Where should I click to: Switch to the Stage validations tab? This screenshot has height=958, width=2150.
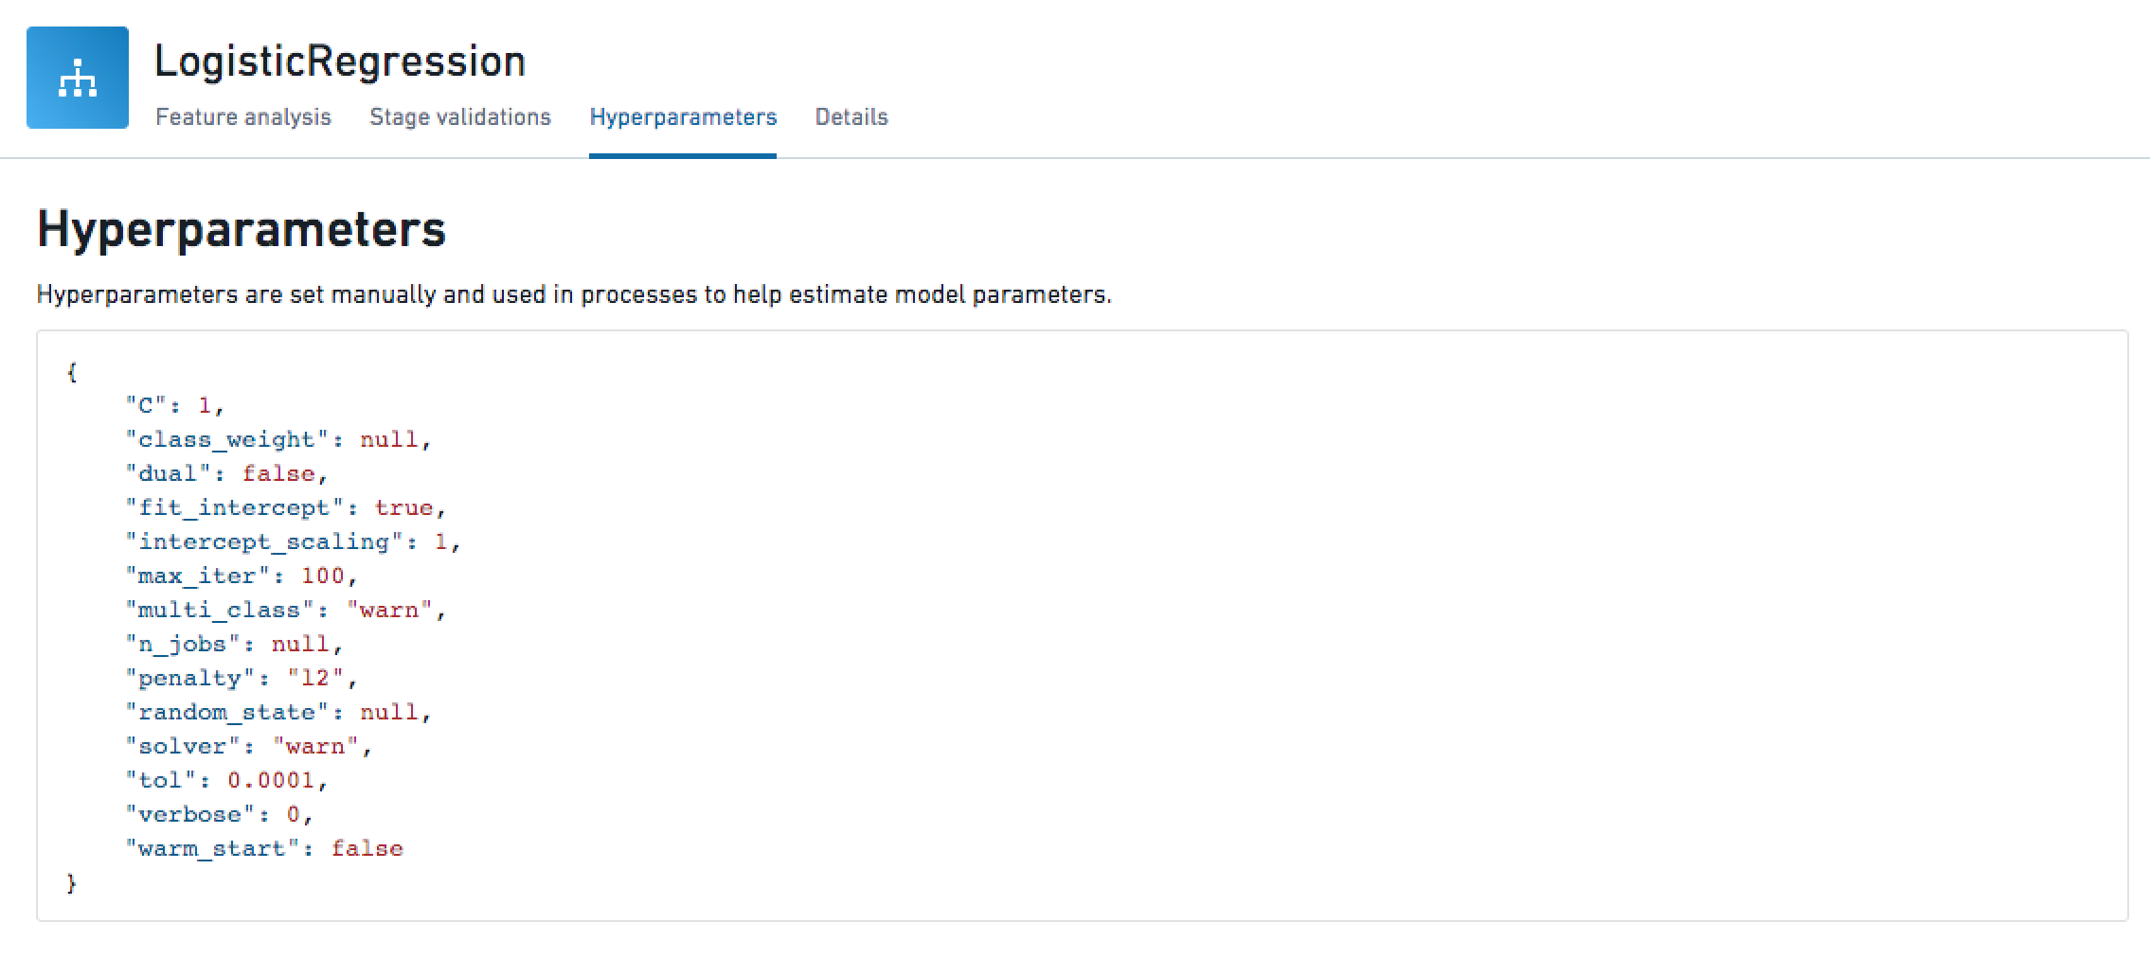tap(460, 117)
